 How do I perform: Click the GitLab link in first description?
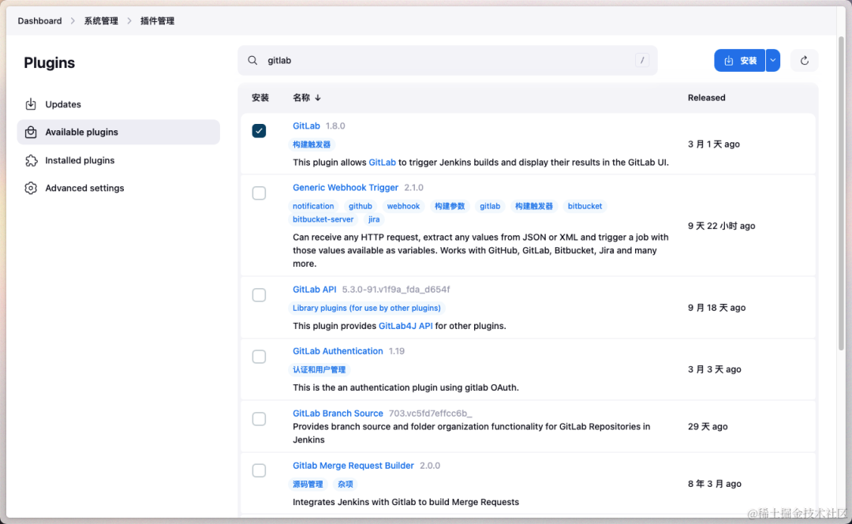(382, 162)
